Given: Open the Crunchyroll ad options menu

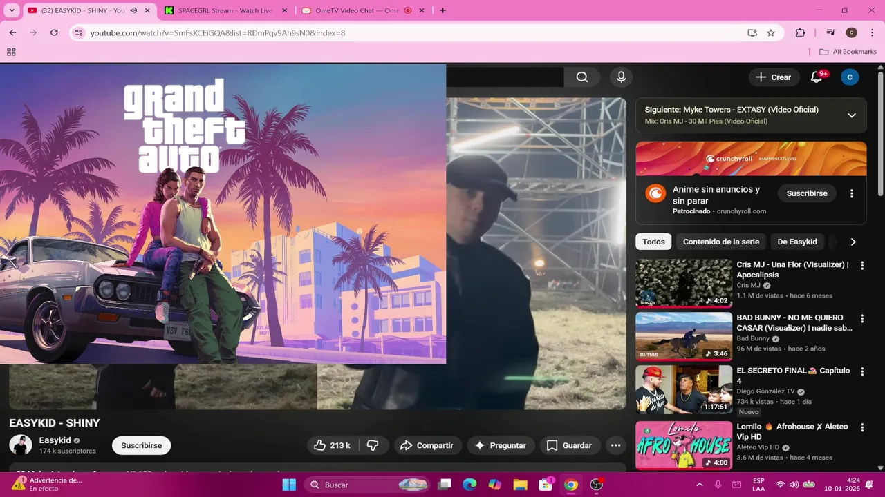Looking at the screenshot, I should (x=852, y=193).
